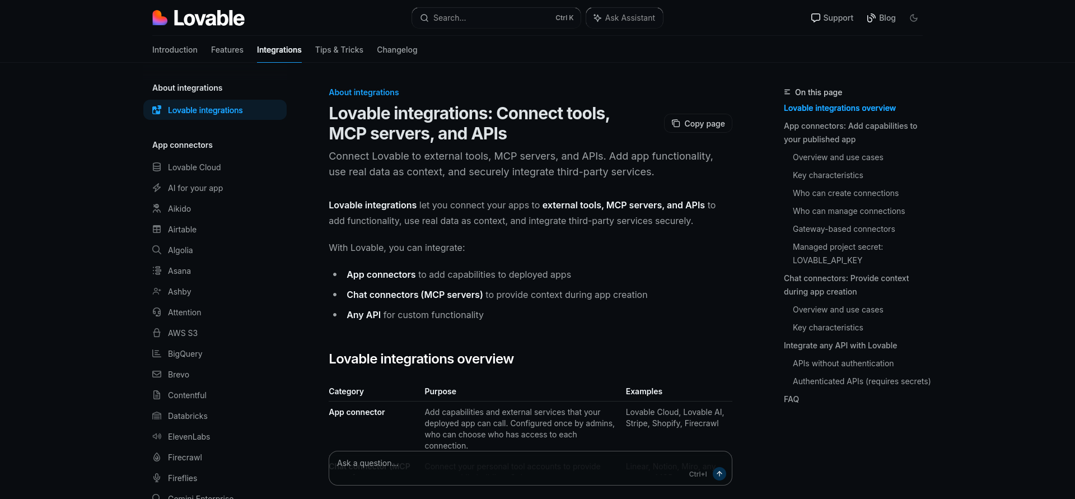Jump to Who can manage connections
Image resolution: width=1075 pixels, height=499 pixels.
point(849,211)
